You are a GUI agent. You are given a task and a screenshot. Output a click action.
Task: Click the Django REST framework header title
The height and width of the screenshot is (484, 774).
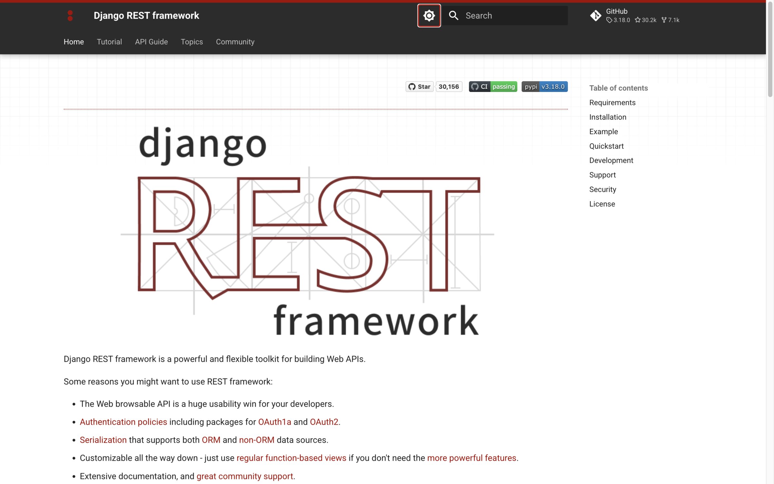[146, 15]
